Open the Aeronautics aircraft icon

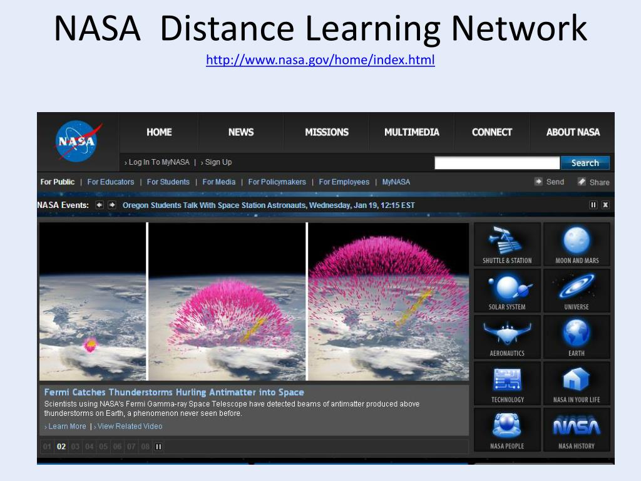(507, 337)
